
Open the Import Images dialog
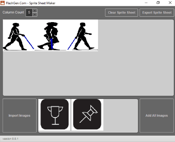click(19, 116)
